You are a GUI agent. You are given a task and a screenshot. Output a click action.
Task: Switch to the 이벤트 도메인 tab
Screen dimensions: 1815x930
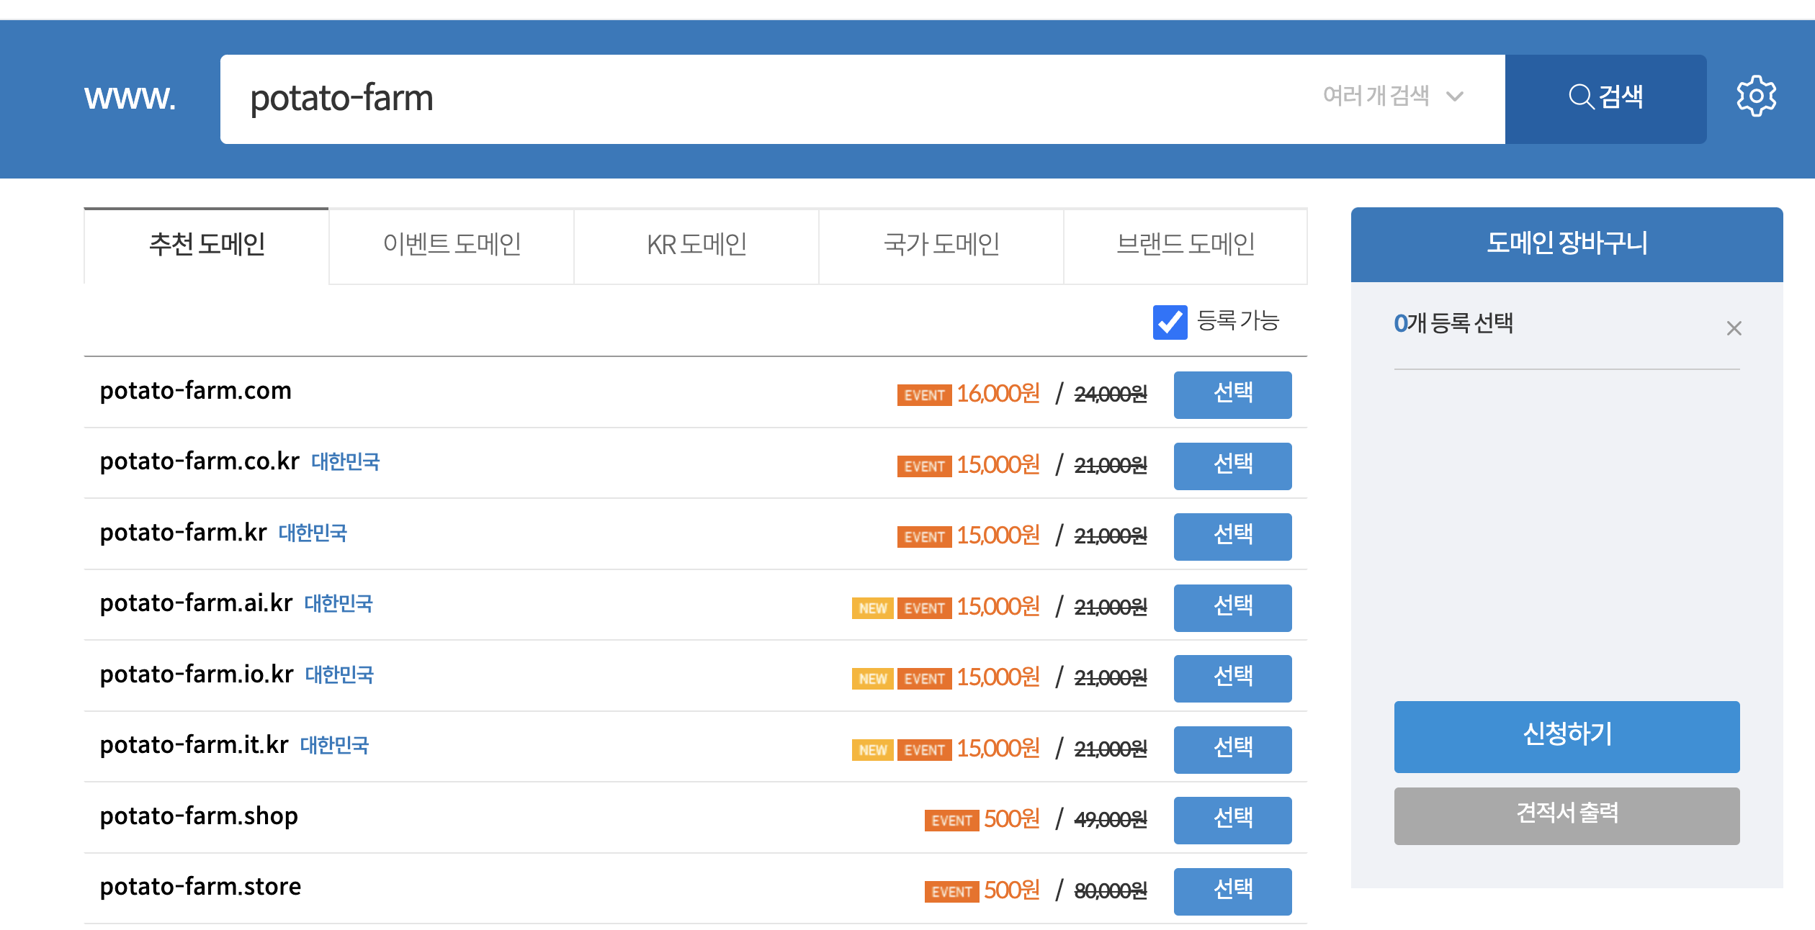[x=452, y=245]
